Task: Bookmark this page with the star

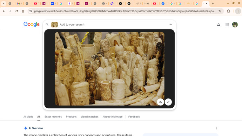Action: [220, 11]
